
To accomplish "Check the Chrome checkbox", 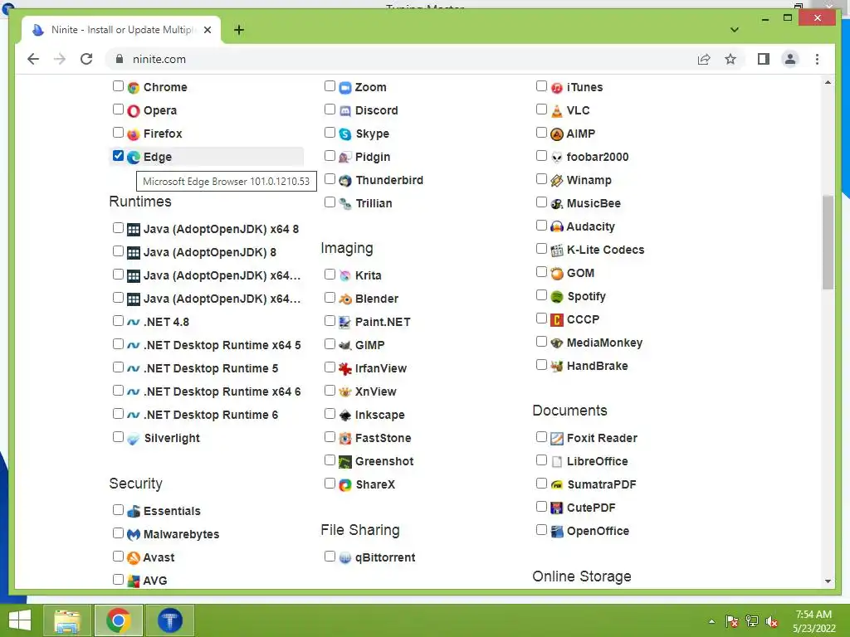I will coord(118,86).
